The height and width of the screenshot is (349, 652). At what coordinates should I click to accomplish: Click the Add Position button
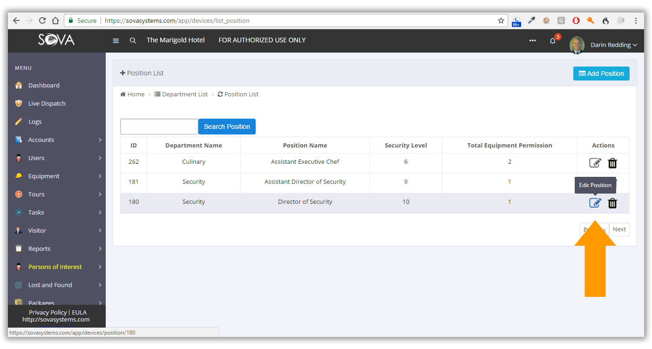tap(601, 74)
